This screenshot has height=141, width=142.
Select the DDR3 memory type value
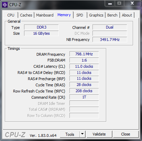coord(41,27)
